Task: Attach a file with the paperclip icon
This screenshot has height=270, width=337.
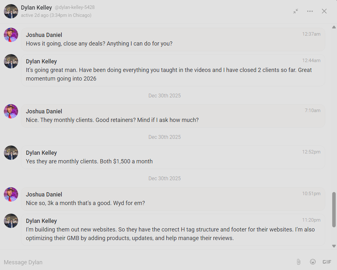Action: (299, 262)
